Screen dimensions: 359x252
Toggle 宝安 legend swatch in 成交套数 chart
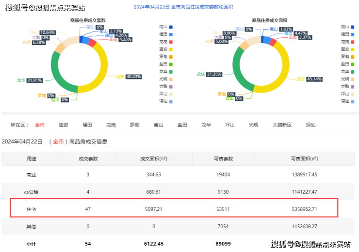(171, 49)
